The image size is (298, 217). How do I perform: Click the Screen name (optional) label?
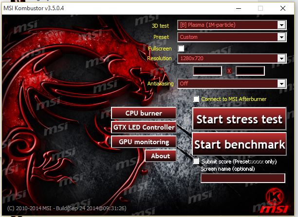[x=228, y=169]
